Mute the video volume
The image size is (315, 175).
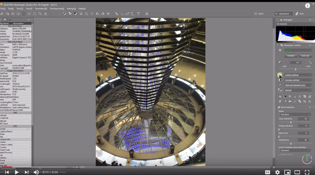[36, 172]
